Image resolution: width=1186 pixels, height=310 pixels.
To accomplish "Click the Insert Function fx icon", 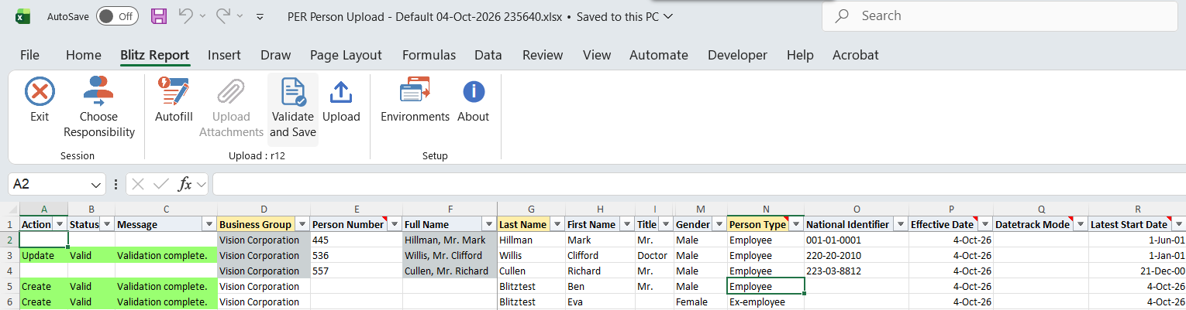I will click(185, 184).
